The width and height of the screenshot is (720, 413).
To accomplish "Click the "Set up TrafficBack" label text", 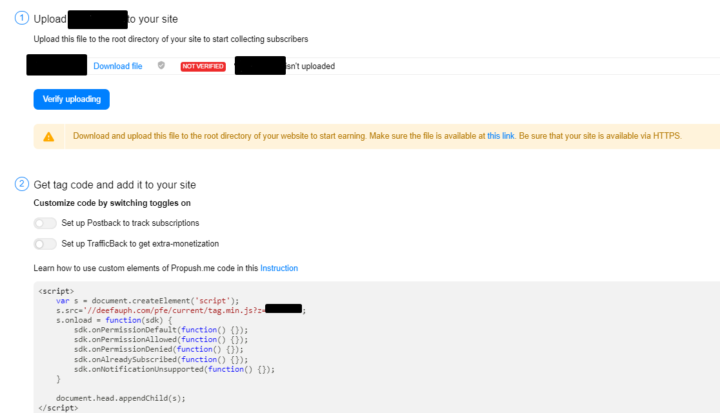I will click(140, 244).
